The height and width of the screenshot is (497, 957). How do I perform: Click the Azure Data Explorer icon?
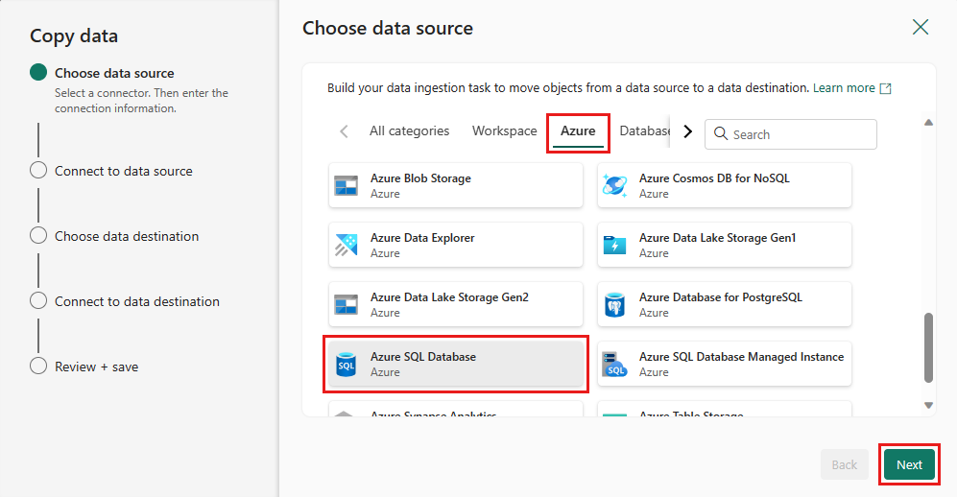346,246
